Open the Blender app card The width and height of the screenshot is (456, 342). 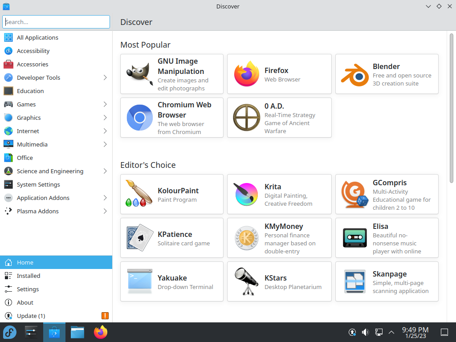pyautogui.click(x=387, y=74)
